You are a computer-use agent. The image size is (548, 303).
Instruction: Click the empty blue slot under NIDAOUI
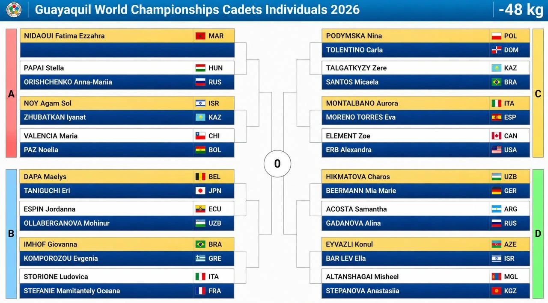[127, 50]
